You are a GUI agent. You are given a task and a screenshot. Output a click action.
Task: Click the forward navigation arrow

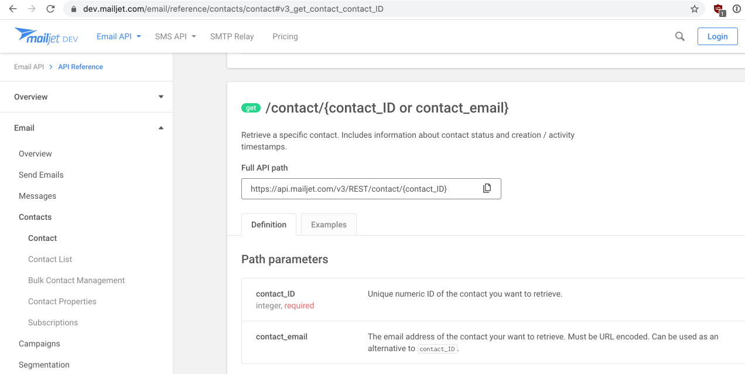point(32,9)
